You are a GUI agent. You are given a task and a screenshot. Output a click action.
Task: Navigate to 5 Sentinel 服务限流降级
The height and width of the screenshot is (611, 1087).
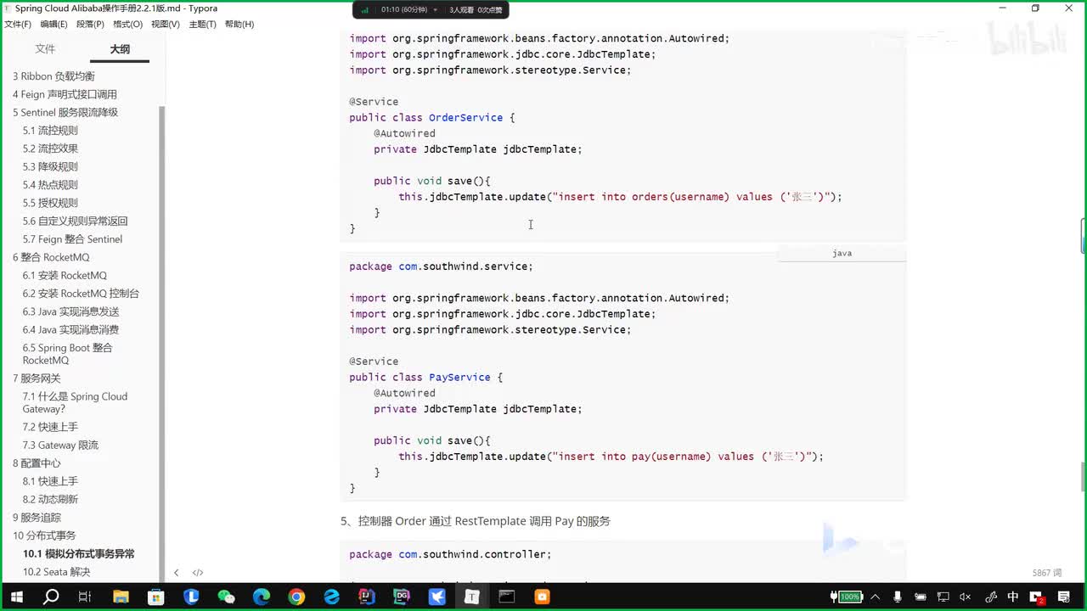(x=65, y=112)
